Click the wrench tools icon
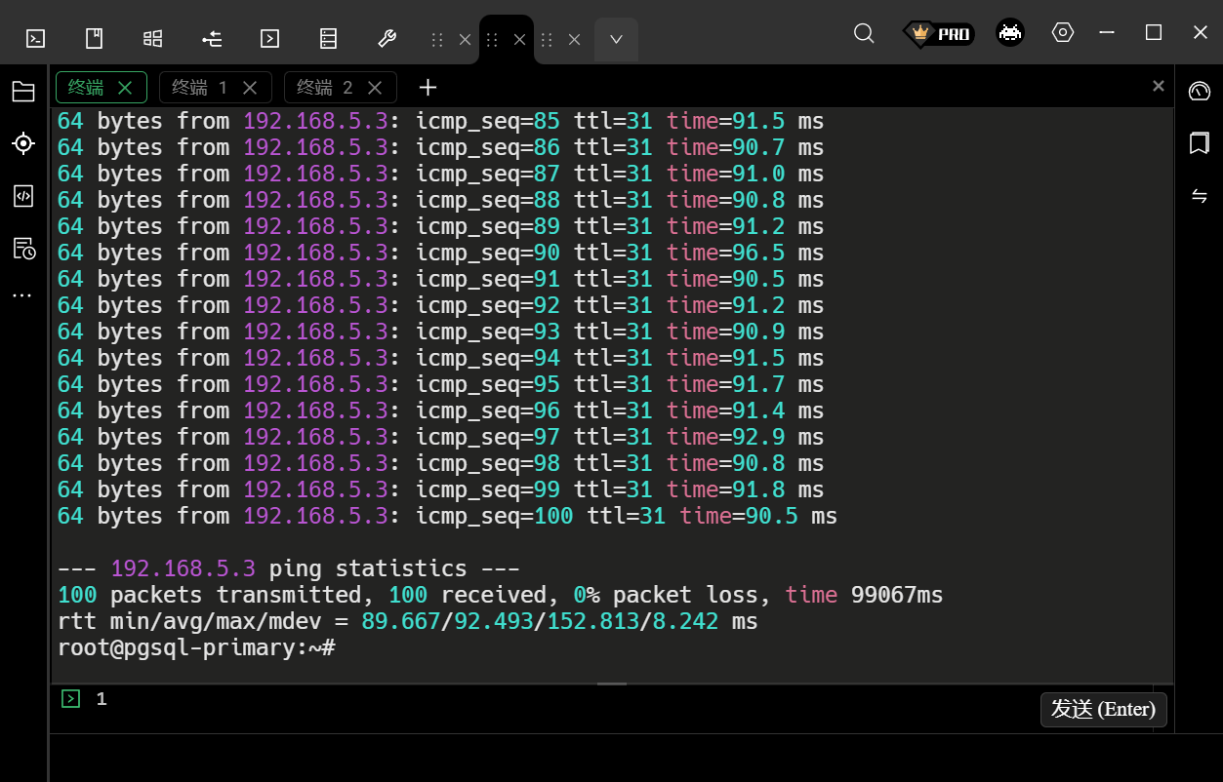The width and height of the screenshot is (1223, 782). 387,39
